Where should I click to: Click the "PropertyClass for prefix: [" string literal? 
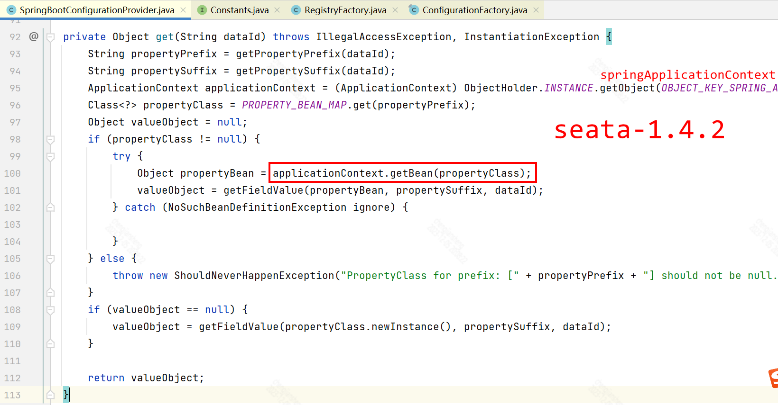430,276
